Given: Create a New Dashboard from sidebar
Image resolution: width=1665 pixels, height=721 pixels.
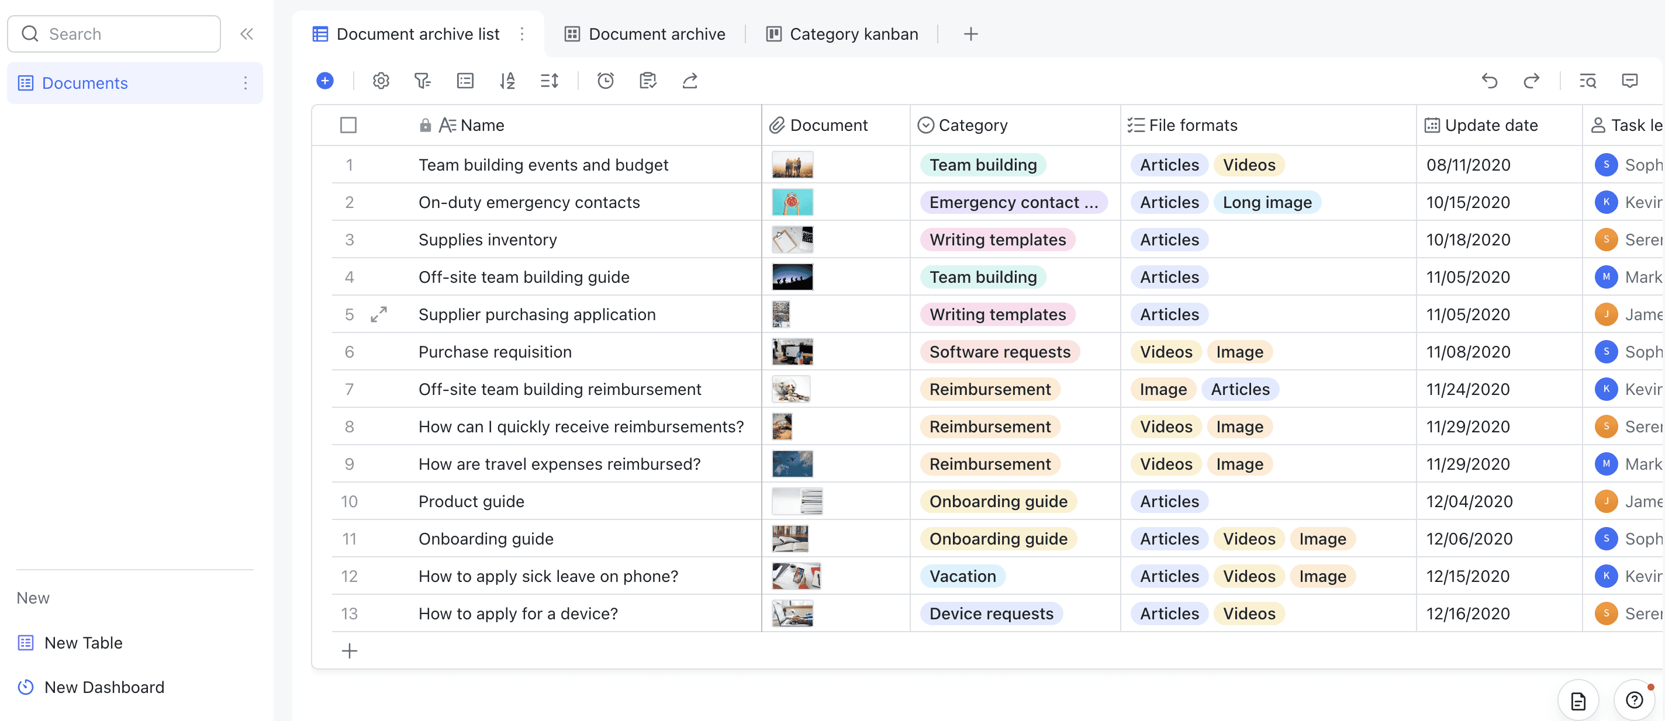Looking at the screenshot, I should [103, 688].
